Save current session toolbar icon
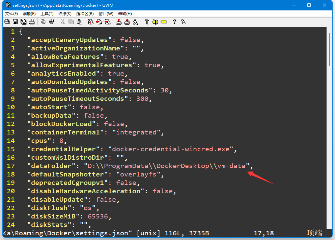This screenshot has height=240, width=335. pos(127,22)
